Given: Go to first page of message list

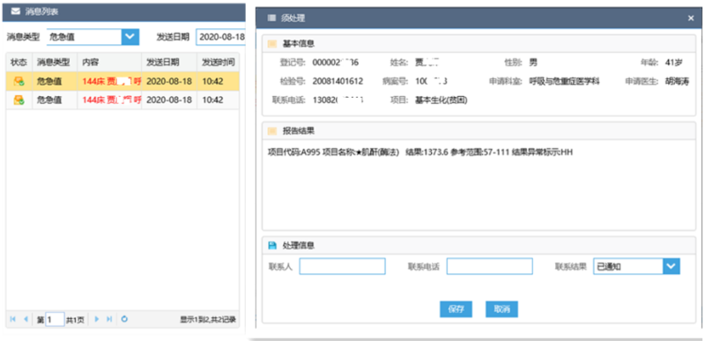Looking at the screenshot, I should pos(12,319).
